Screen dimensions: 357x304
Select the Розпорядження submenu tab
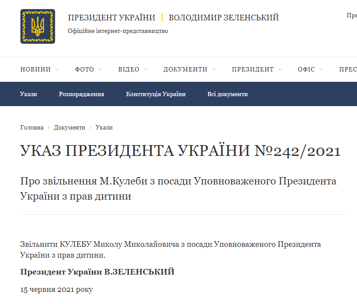point(82,94)
